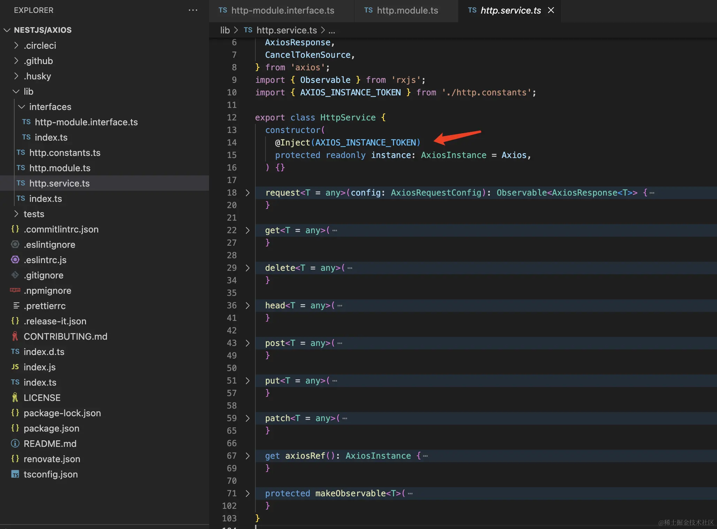The width and height of the screenshot is (717, 529).
Task: Click the braces icon of package-lock.json
Action: (15, 413)
